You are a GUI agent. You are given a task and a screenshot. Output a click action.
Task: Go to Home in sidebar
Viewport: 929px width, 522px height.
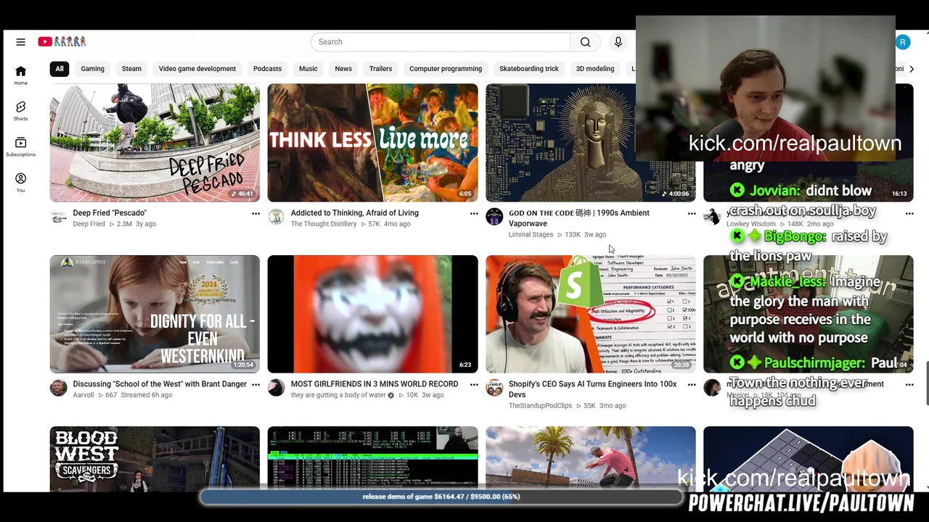click(x=20, y=75)
